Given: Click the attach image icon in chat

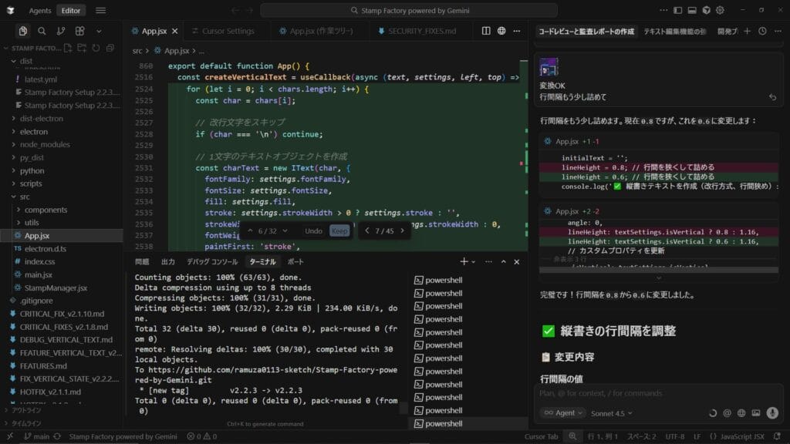Looking at the screenshot, I should pos(757,412).
